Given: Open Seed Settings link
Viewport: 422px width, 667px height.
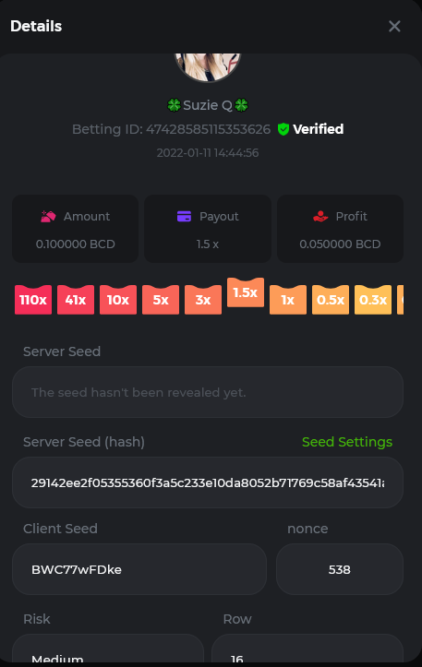Looking at the screenshot, I should [347, 442].
